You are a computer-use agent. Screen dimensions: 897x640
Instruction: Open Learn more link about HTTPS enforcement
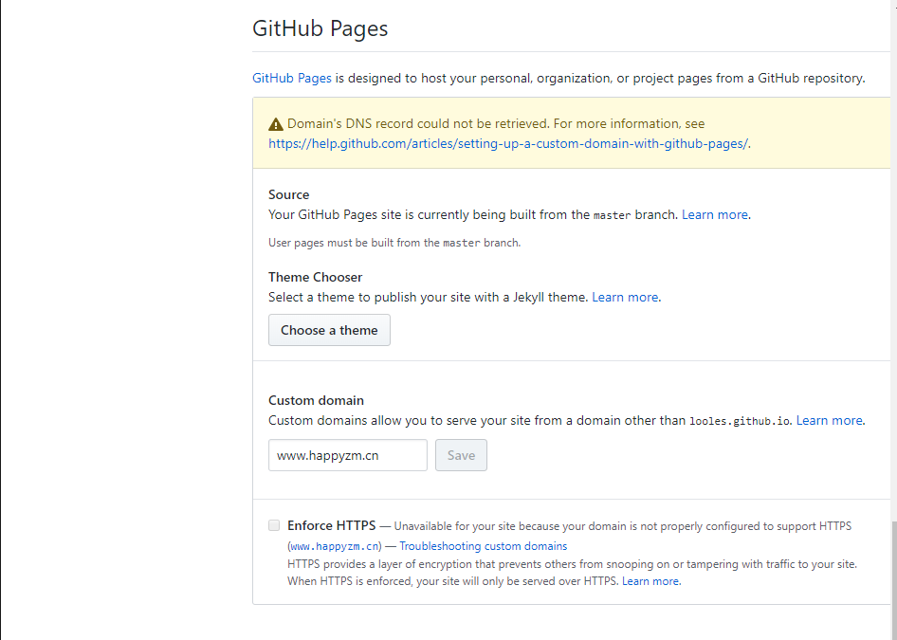click(650, 581)
